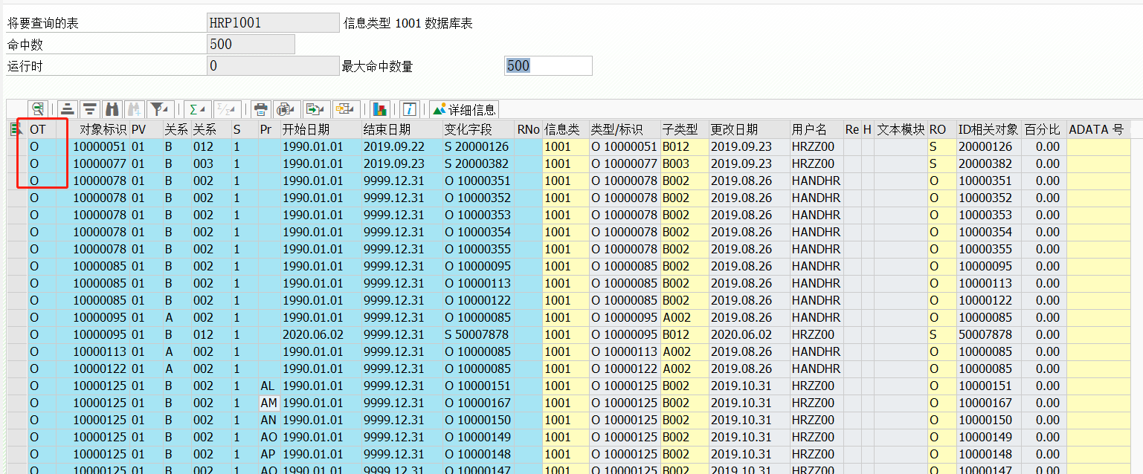Screen dimensions: 1143x474
Task: Select the 对象标识 column header
Action: coord(101,129)
